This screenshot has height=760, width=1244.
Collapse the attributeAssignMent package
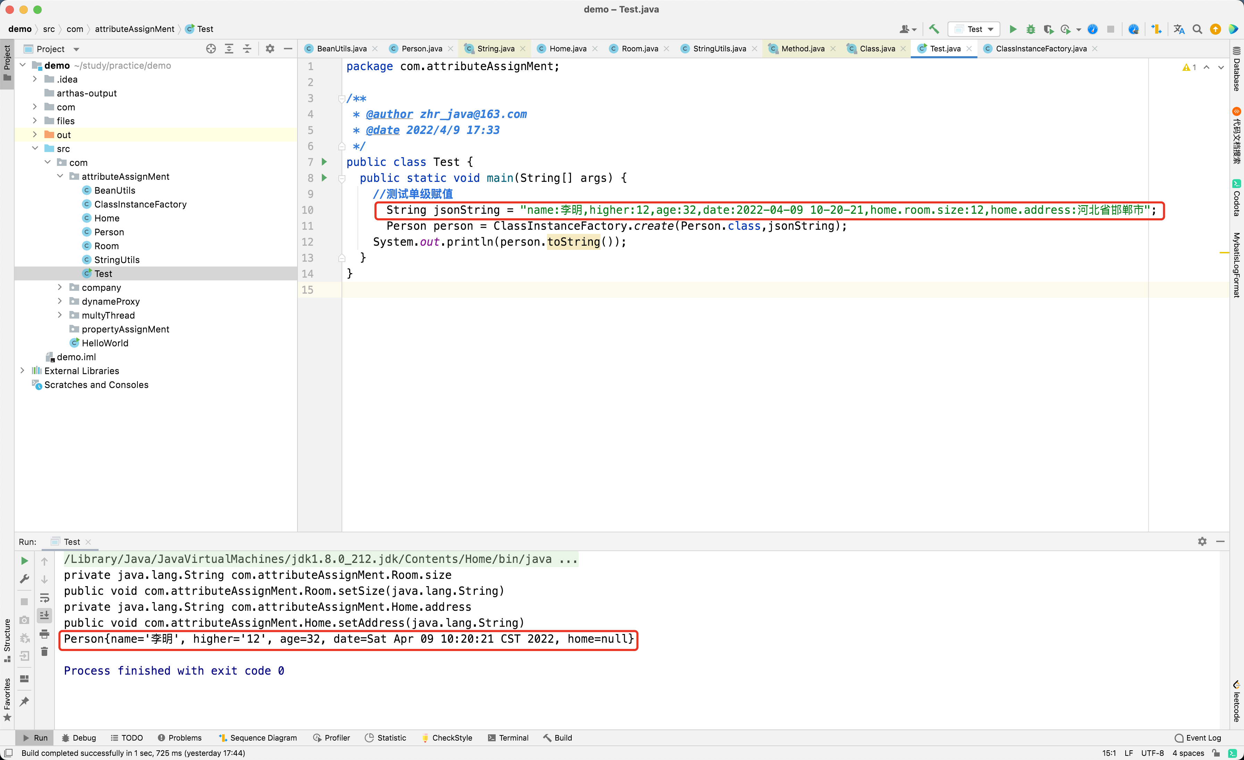point(60,176)
